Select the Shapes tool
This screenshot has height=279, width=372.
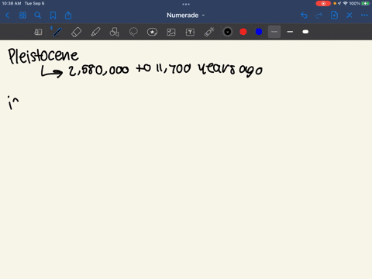point(114,32)
